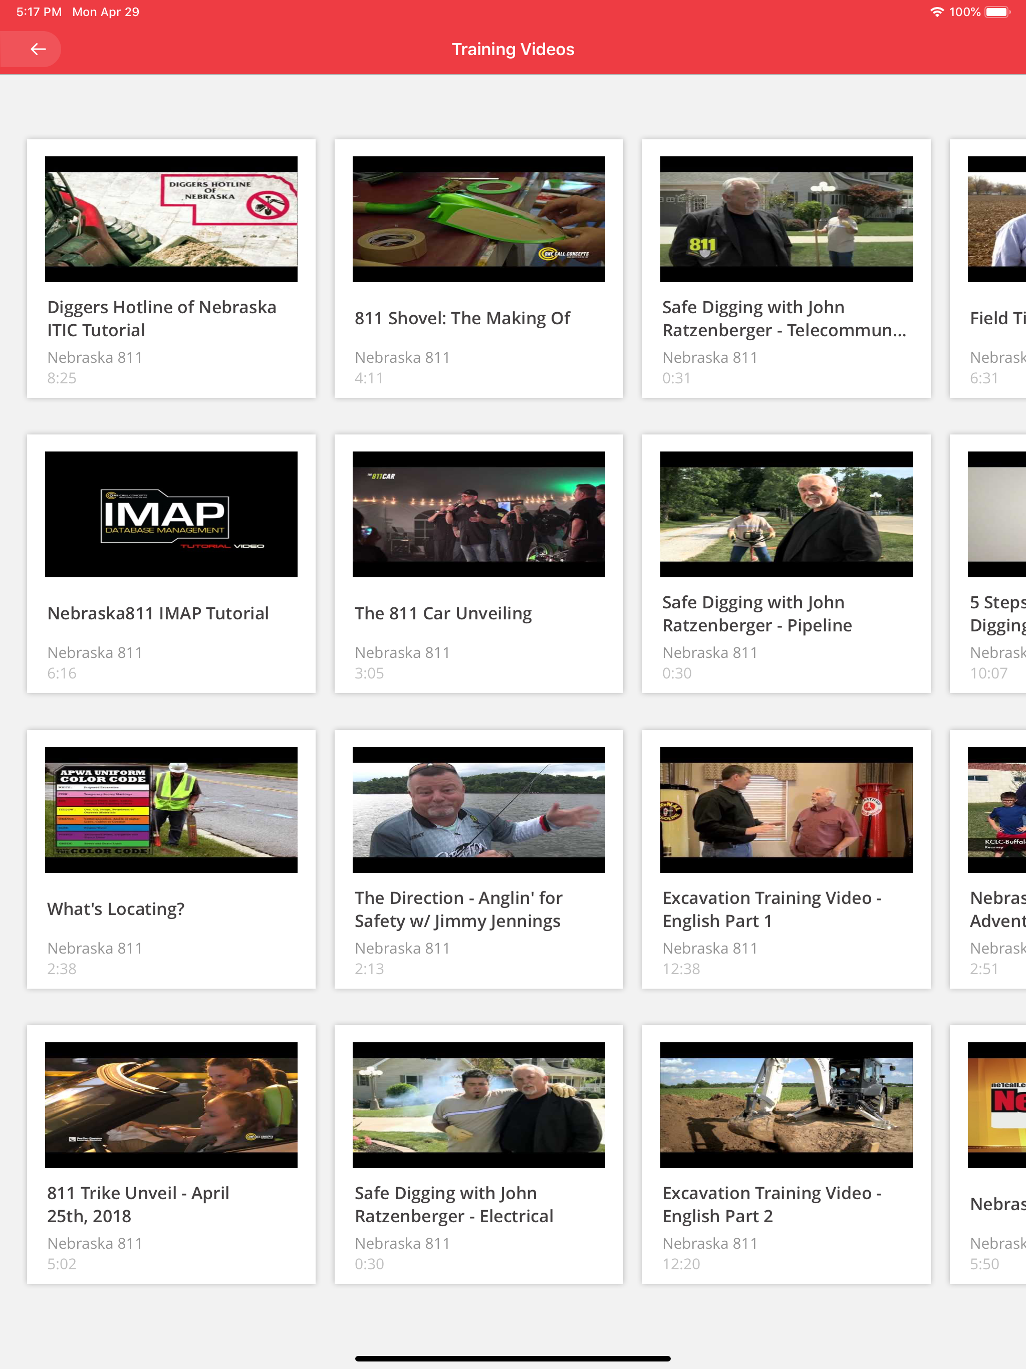The height and width of the screenshot is (1369, 1026).
Task: Choose title 'The 811 Car Unveiling'
Action: pos(443,613)
